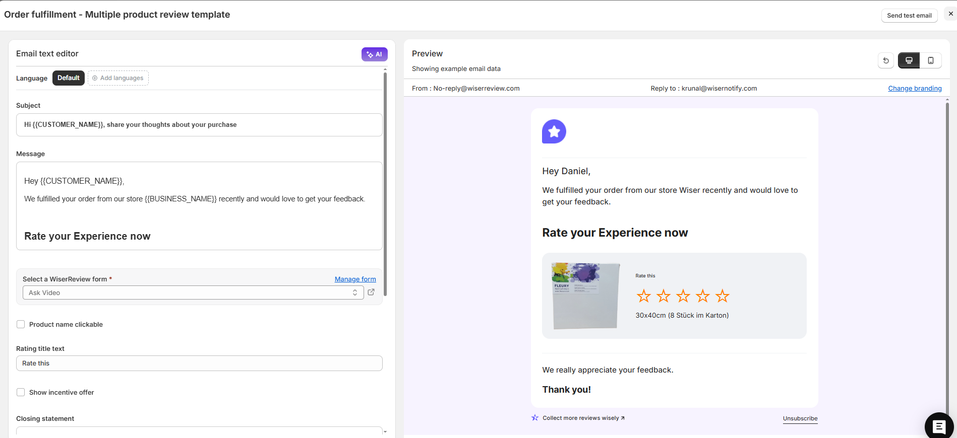Switch to desktop preview mode
957x438 pixels.
click(909, 60)
